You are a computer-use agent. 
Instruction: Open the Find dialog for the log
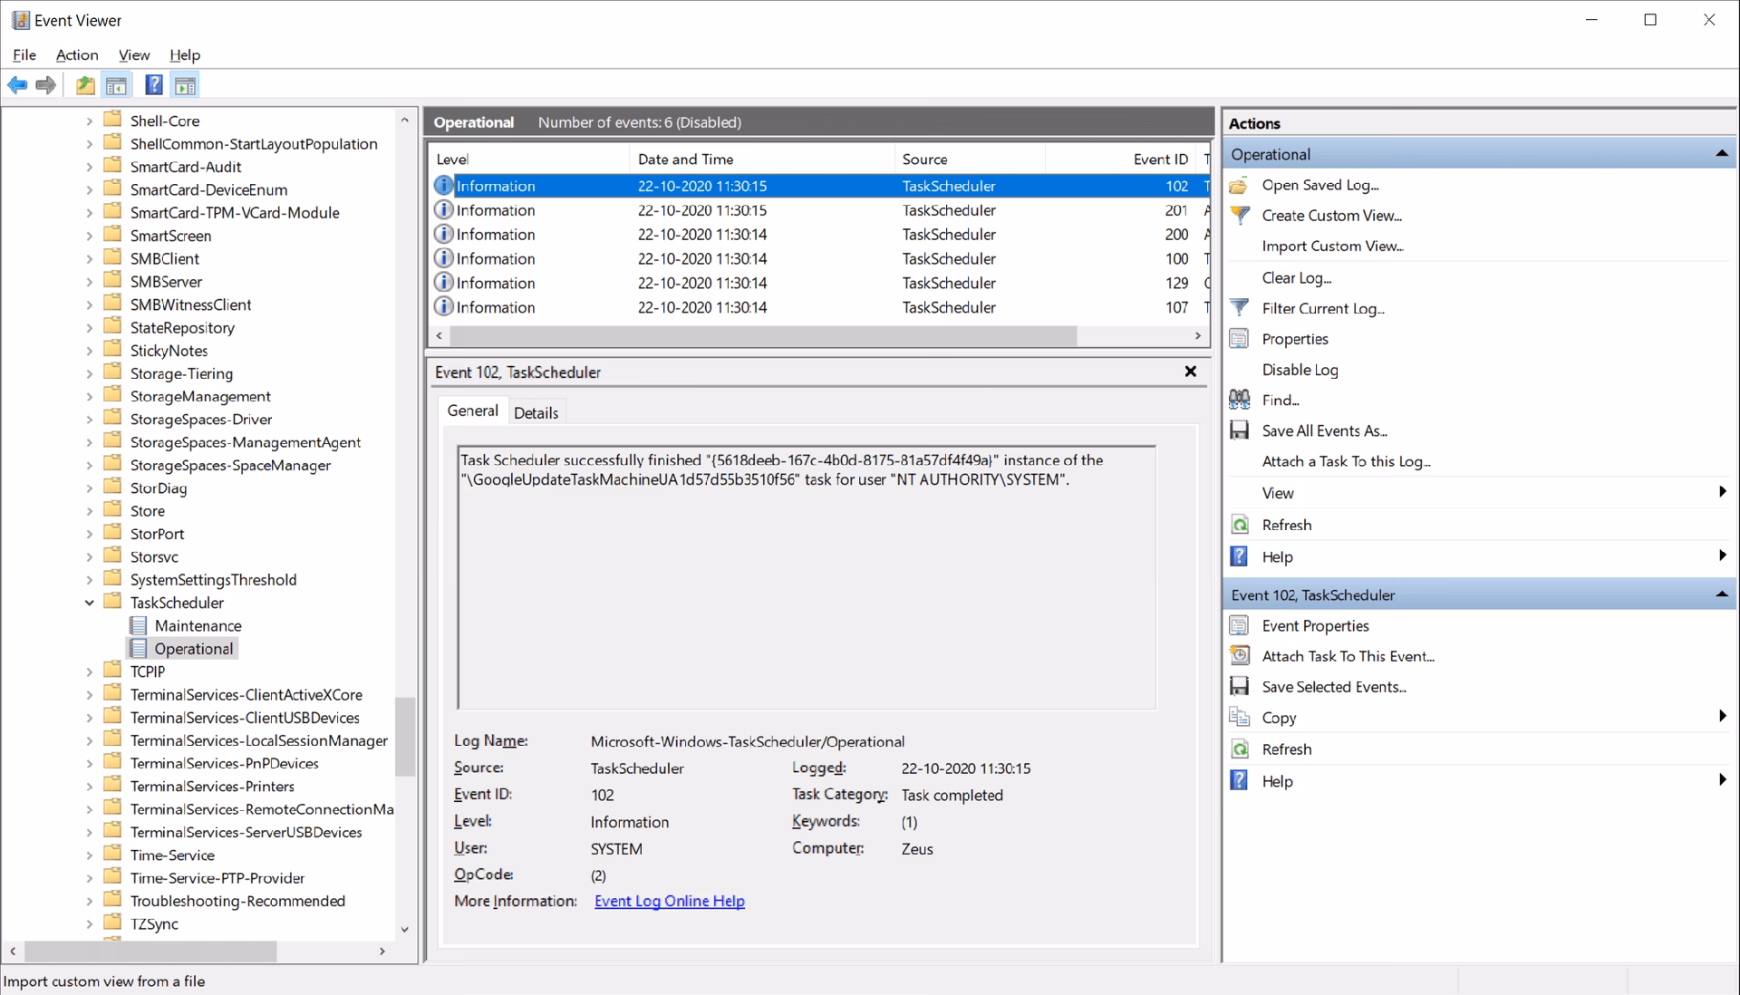tap(1280, 399)
